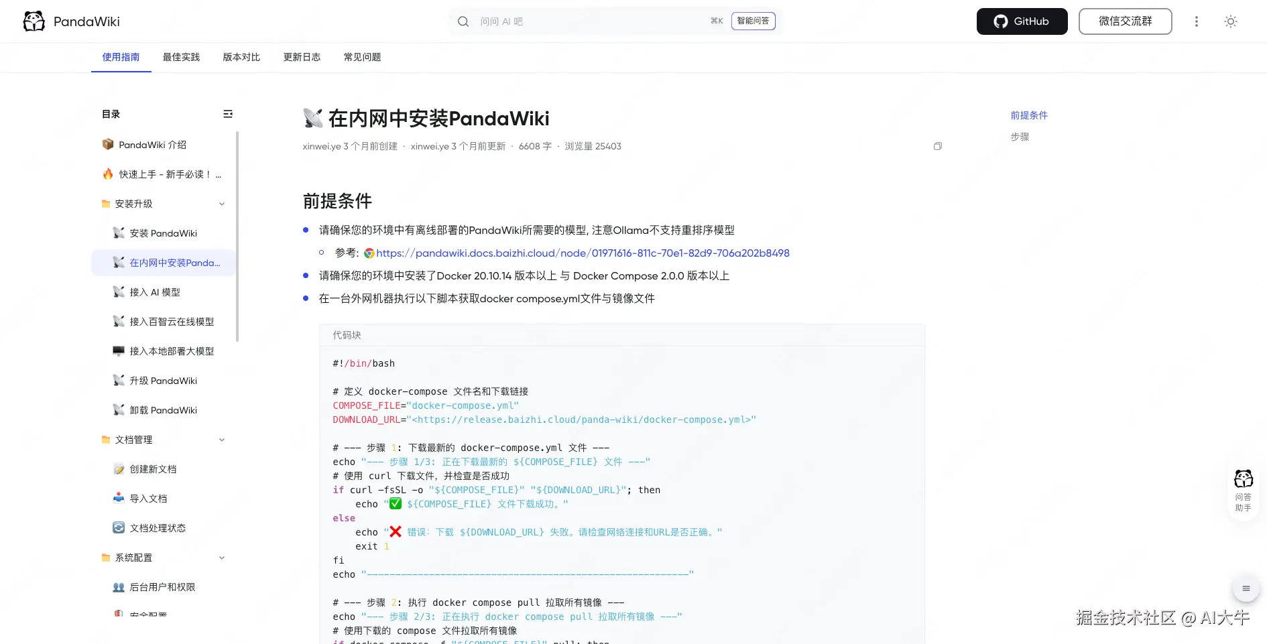Open 后台用户和权限 in the sidebar

pos(164,587)
